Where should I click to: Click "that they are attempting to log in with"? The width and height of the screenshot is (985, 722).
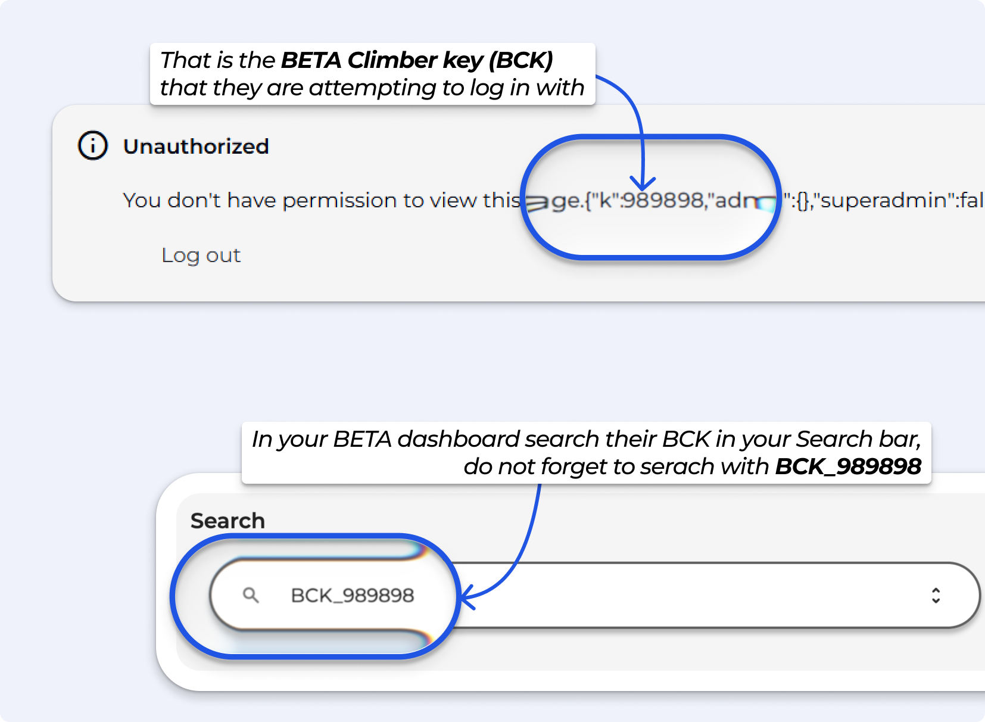(x=372, y=88)
